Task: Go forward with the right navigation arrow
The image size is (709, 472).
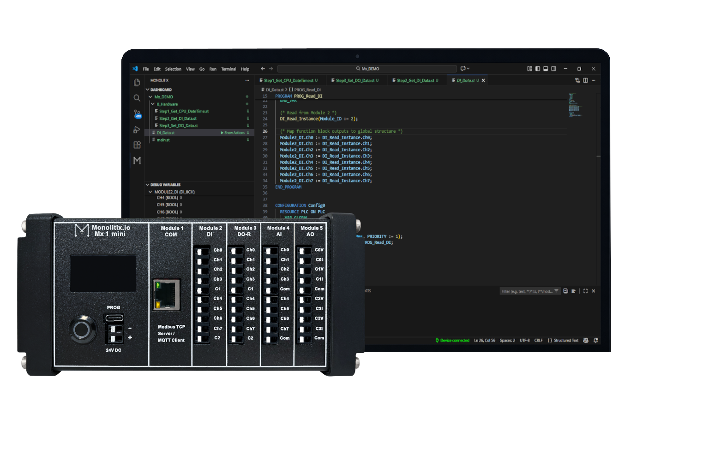Action: tap(271, 69)
